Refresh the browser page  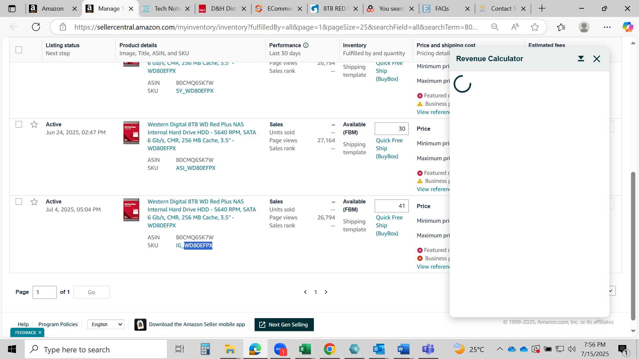pyautogui.click(x=36, y=27)
